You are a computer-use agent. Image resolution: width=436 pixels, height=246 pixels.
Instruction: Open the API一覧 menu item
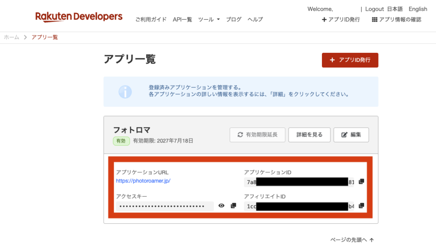coord(182,20)
